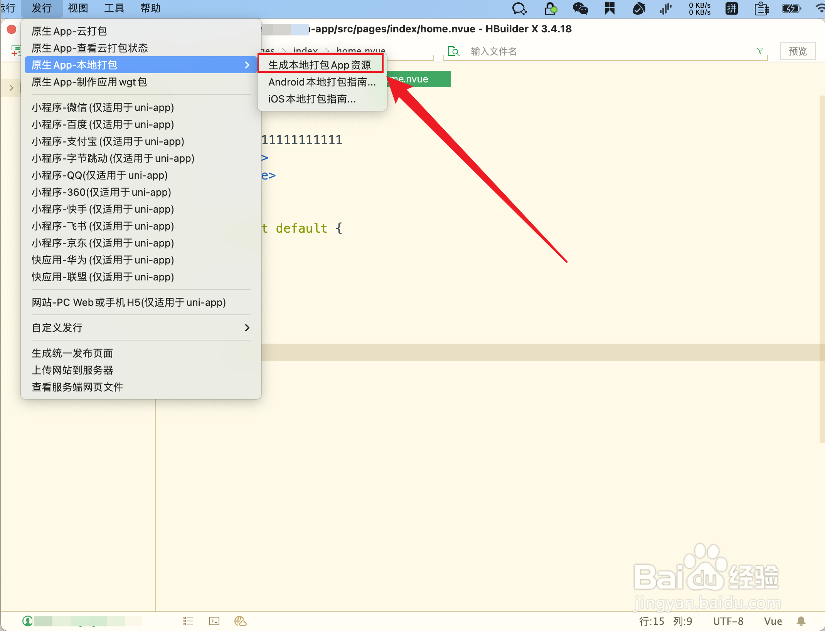
Task: Publish to 小程序-快手
Action: [x=141, y=209]
